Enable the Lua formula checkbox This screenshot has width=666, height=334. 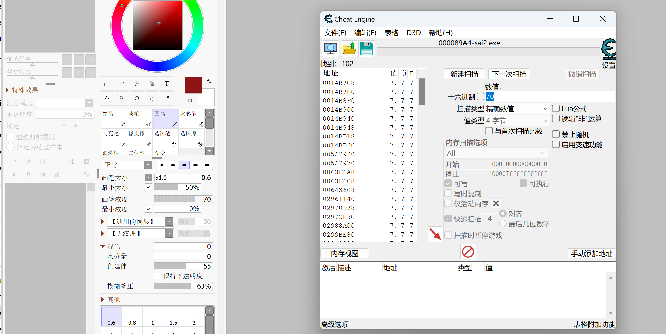click(x=556, y=109)
